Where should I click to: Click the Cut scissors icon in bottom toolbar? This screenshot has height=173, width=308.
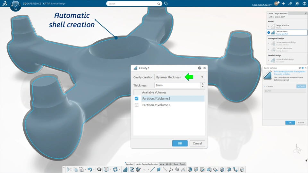69,169
